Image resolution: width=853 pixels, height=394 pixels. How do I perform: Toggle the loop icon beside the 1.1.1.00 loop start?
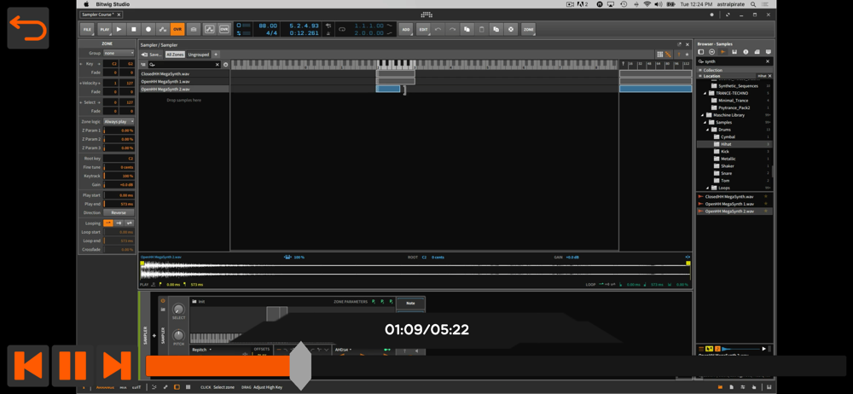tap(342, 29)
